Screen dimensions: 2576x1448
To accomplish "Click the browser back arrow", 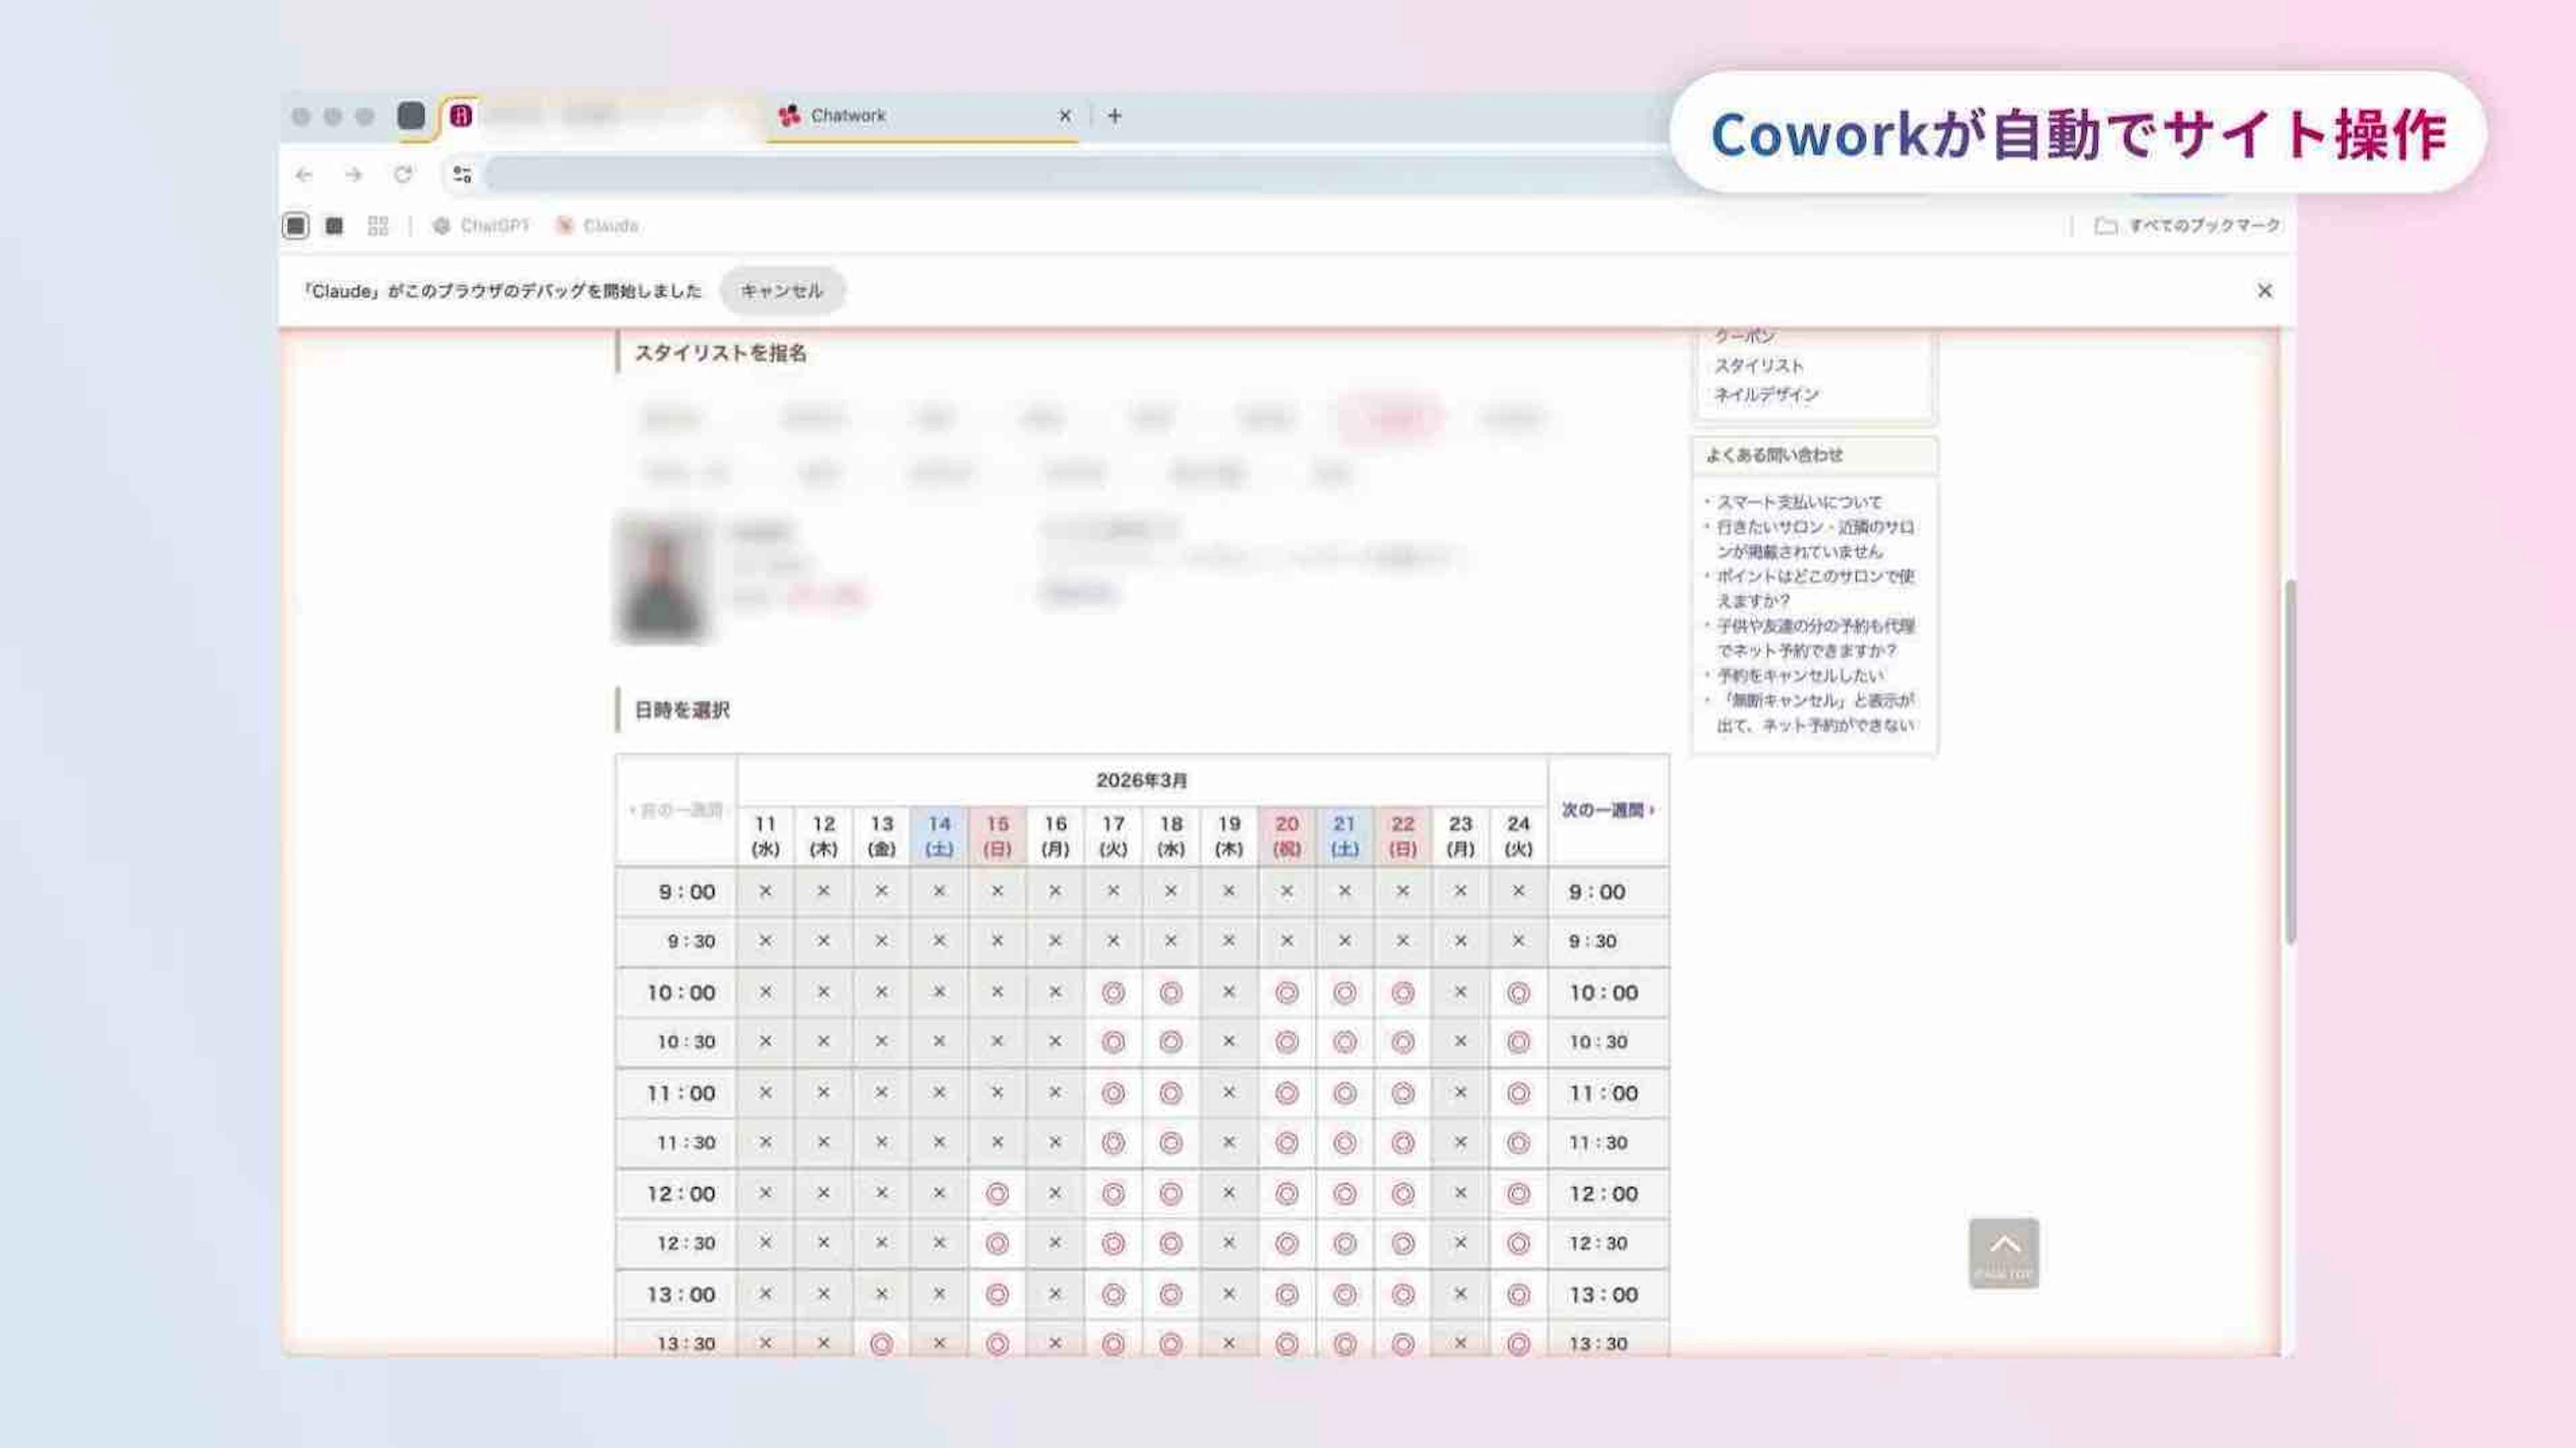I will [304, 175].
